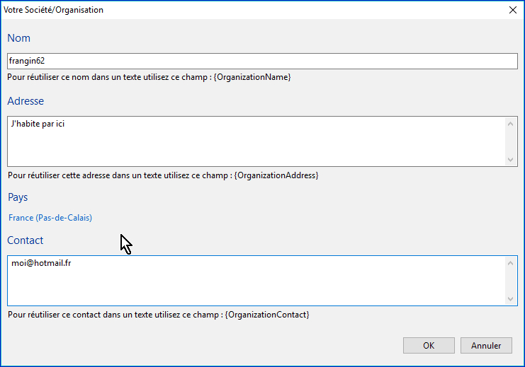The width and height of the screenshot is (525, 367).
Task: Focus the Adresse text area
Action: (255, 141)
